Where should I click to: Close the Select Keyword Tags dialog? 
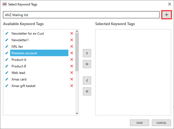coord(169,4)
